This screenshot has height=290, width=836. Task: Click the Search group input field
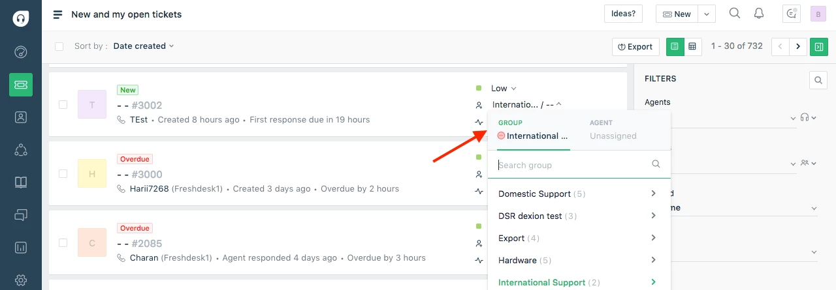click(573, 165)
